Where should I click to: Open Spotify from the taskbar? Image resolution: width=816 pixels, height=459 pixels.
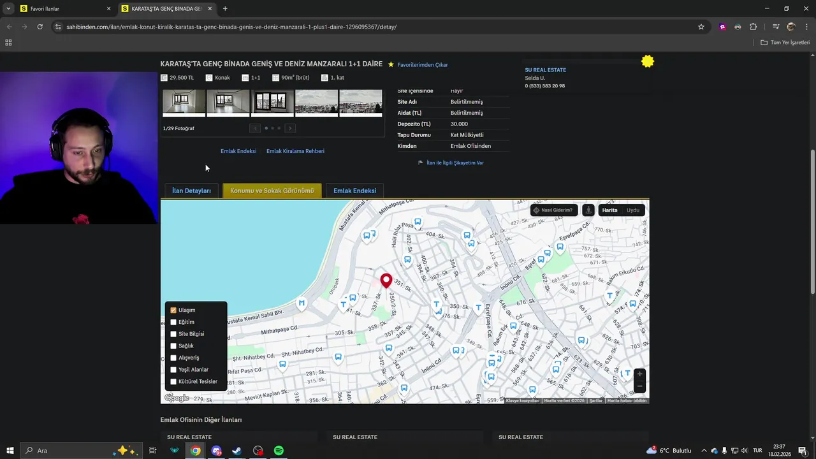tap(279, 451)
